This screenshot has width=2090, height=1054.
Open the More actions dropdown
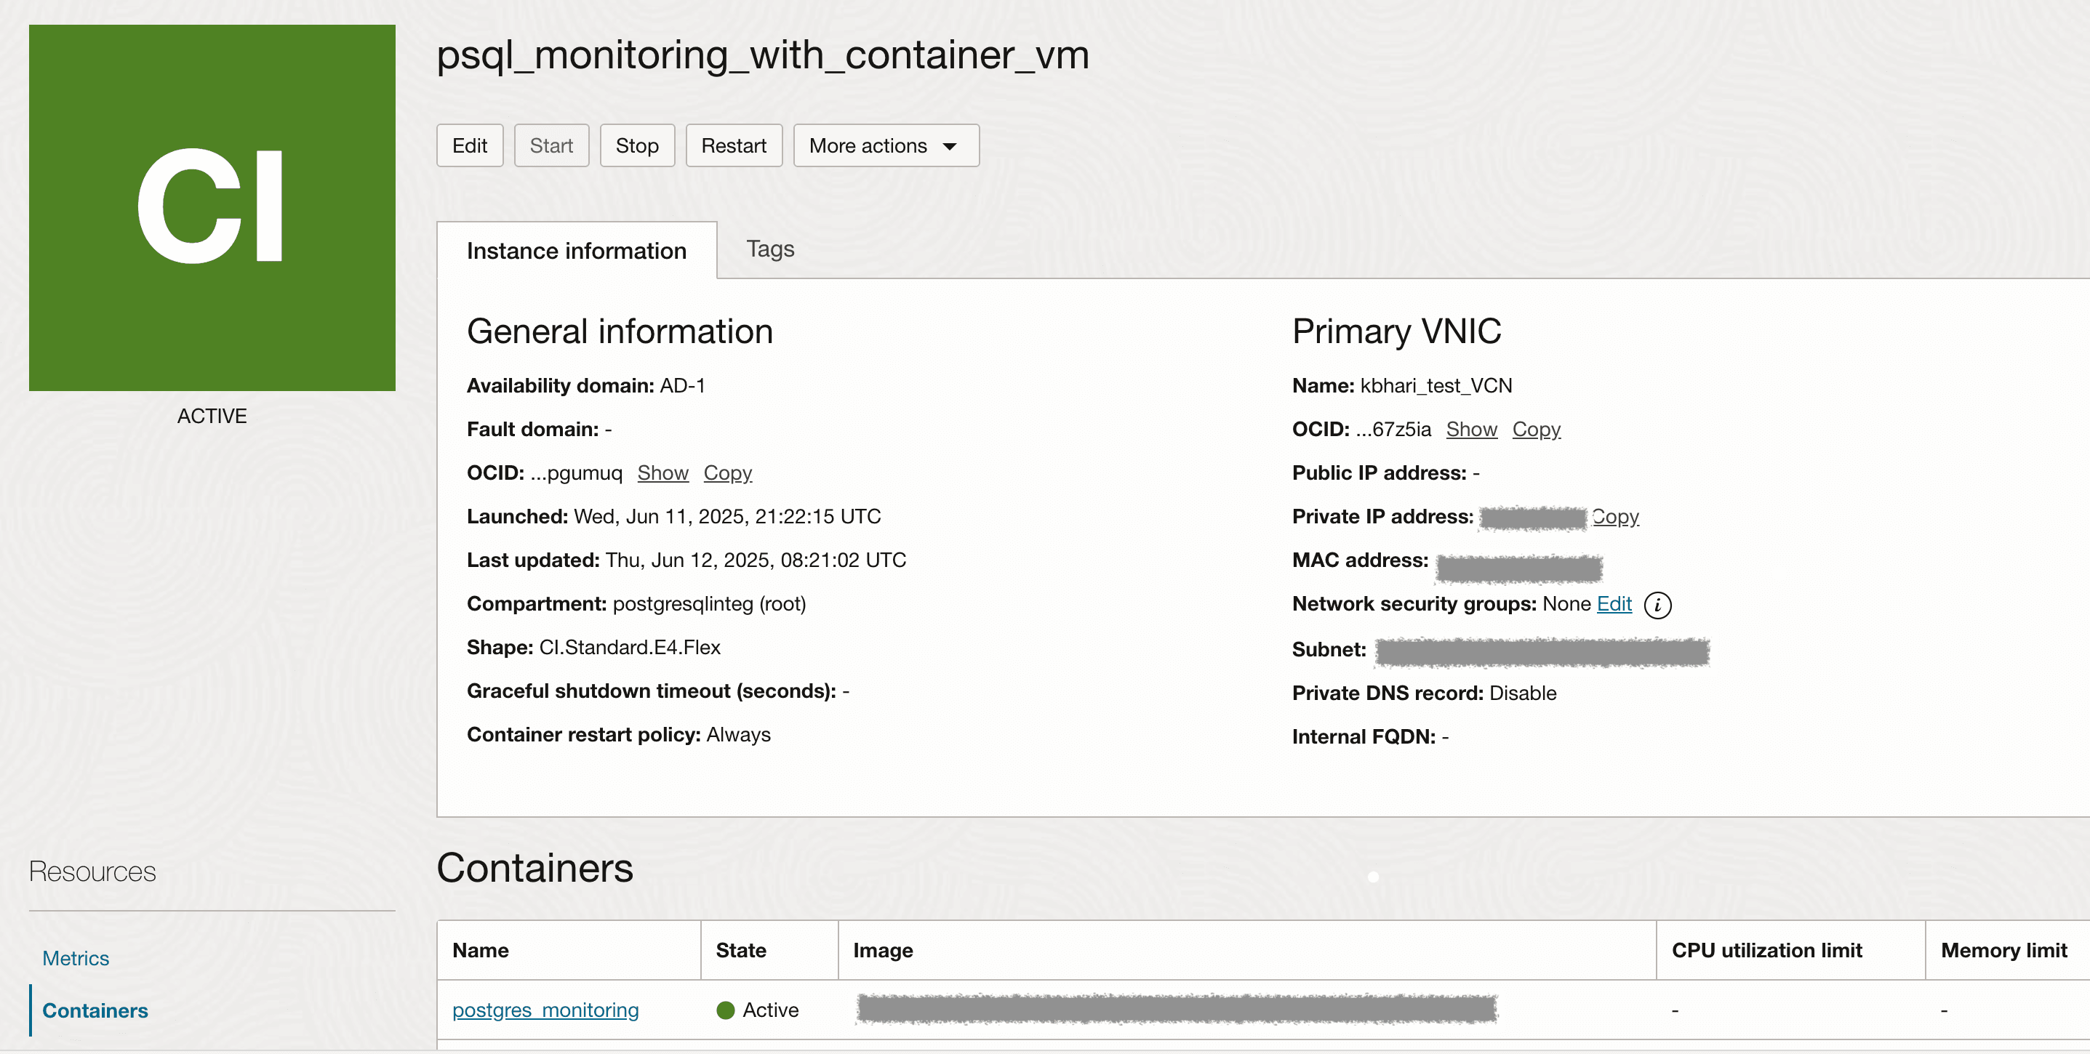point(885,146)
